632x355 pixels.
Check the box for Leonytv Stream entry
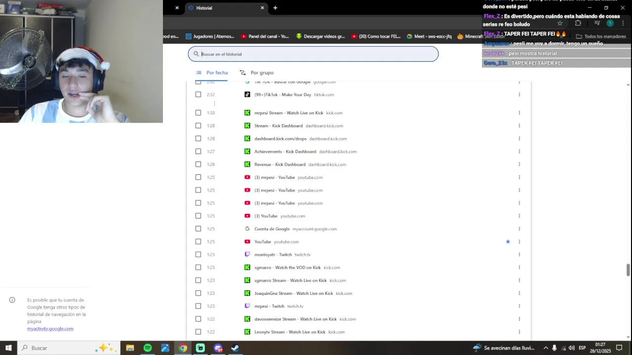click(x=198, y=332)
